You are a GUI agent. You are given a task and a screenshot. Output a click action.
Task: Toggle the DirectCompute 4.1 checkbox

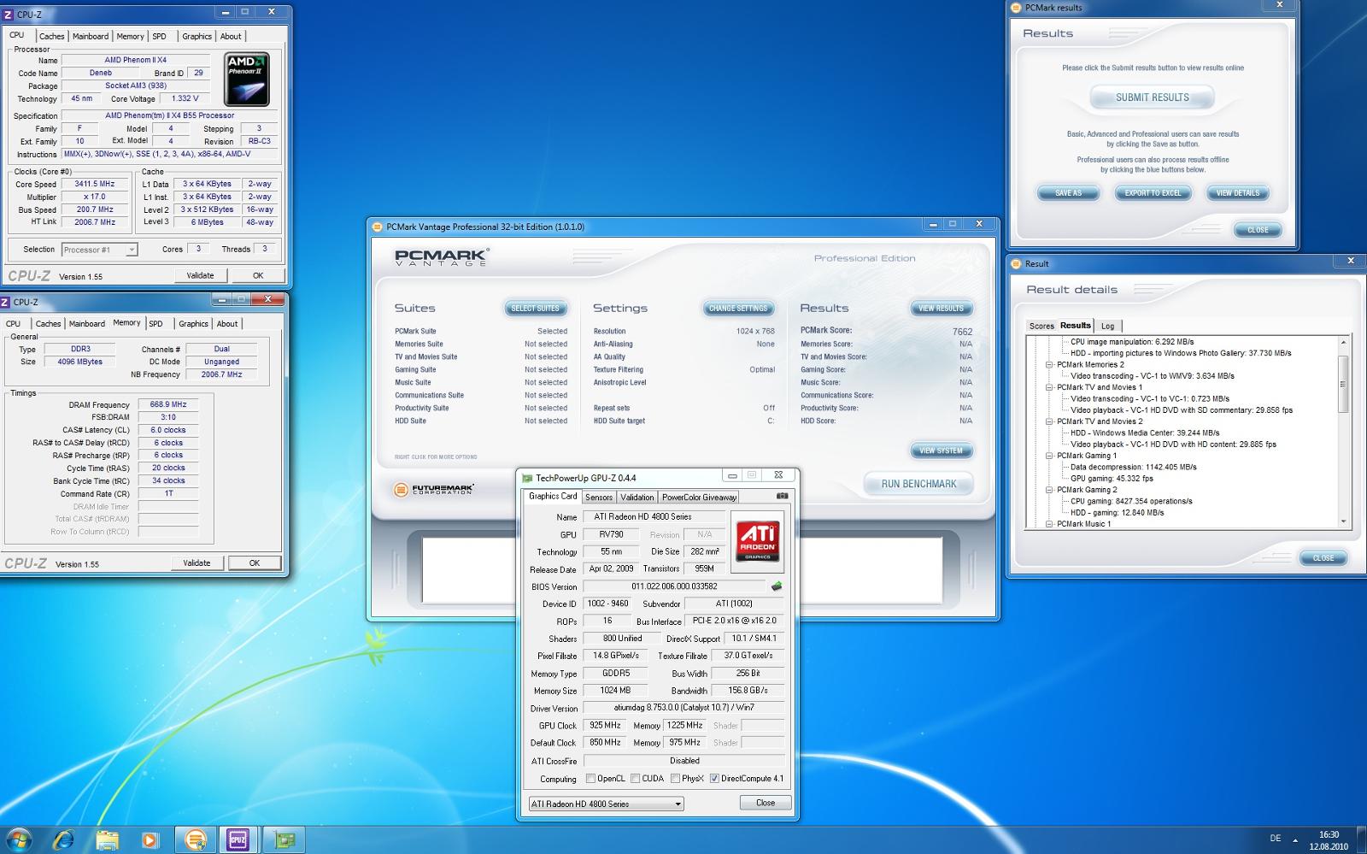[714, 778]
